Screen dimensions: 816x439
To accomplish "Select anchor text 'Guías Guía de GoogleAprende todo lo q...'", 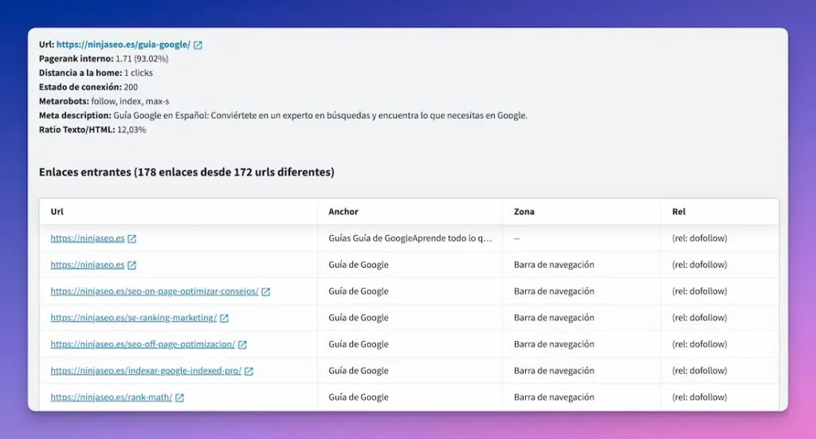I will [x=410, y=238].
